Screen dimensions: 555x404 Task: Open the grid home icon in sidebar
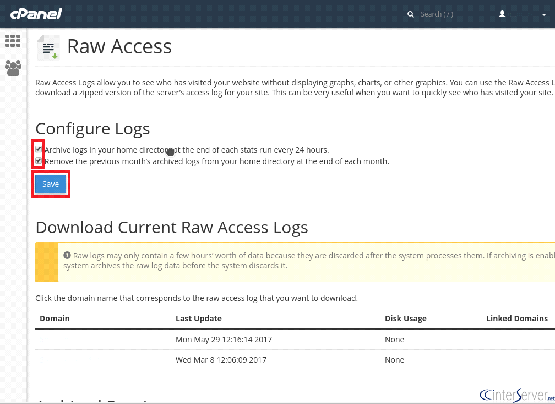pos(13,41)
